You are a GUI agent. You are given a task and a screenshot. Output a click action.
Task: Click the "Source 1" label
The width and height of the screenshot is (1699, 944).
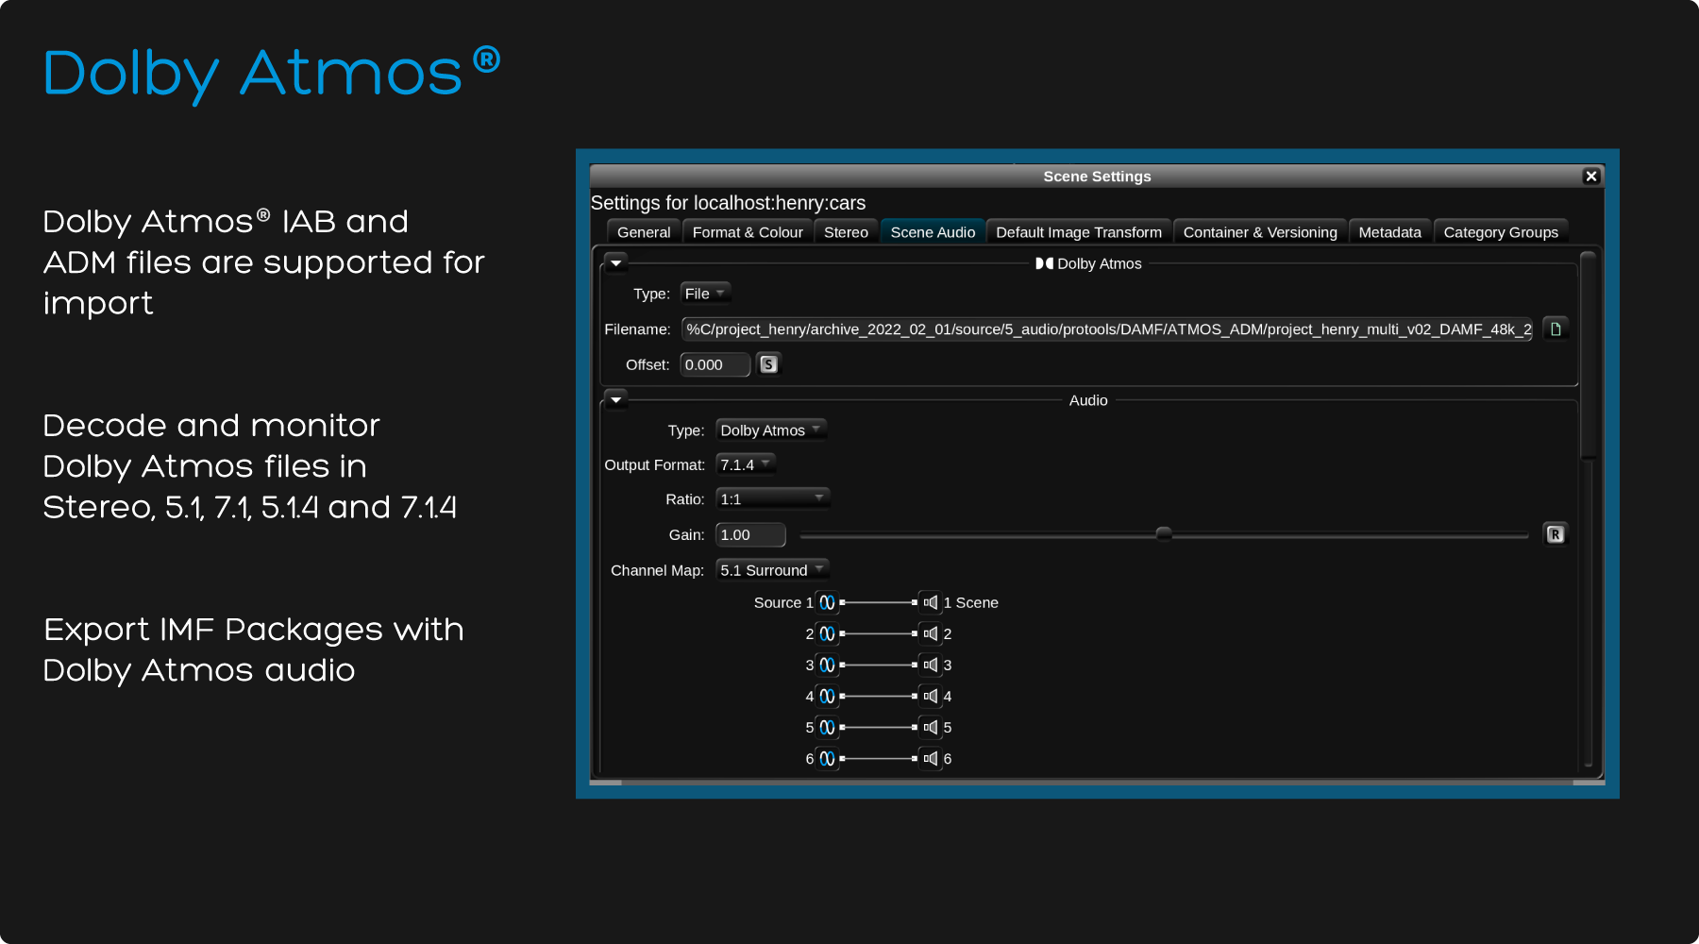pos(783,602)
